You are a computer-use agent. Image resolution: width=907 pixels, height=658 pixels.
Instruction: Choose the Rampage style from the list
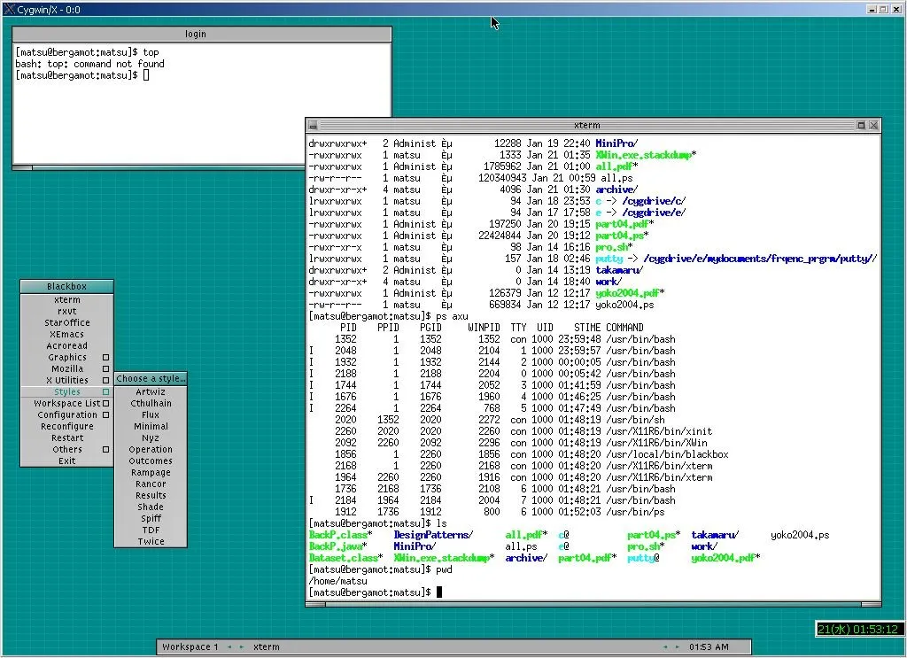[151, 473]
